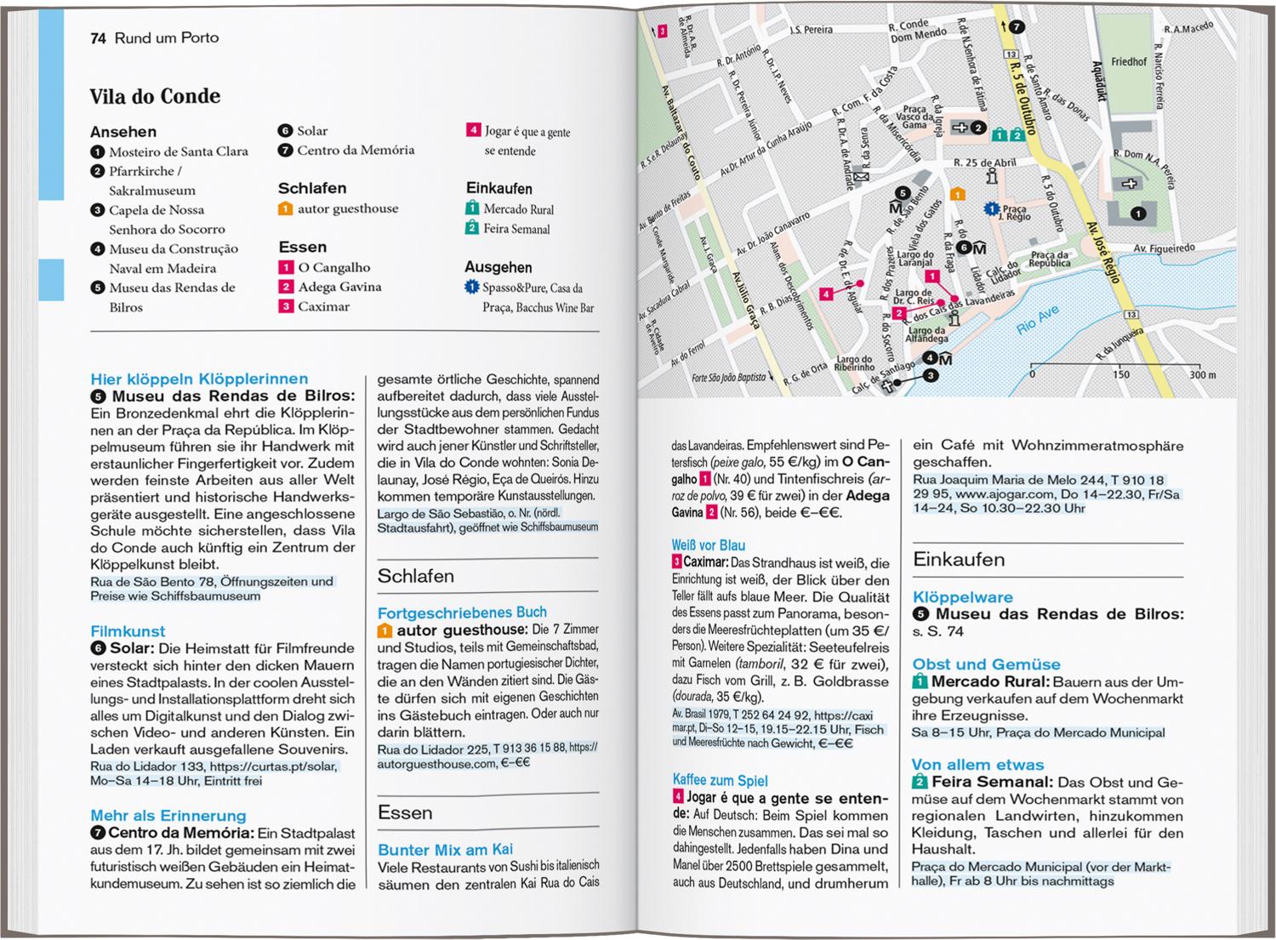This screenshot has width=1276, height=940.
Task: Select the black 1 monastery marker on the map
Action: 1138,214
